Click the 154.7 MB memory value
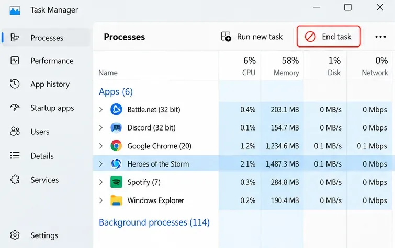The image size is (395, 248). pos(285,127)
